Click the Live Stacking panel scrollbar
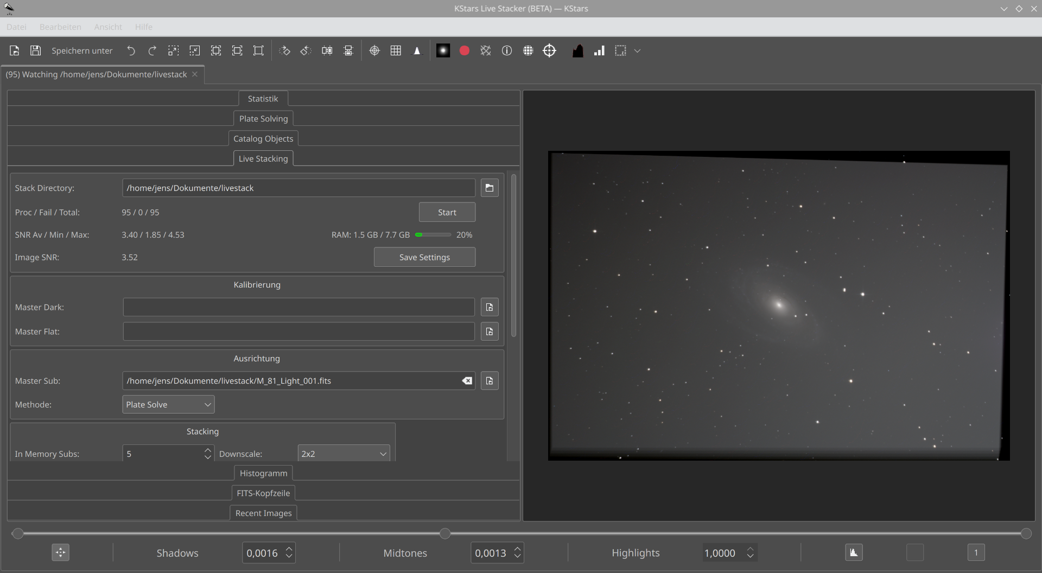The height and width of the screenshot is (573, 1042). pyautogui.click(x=513, y=255)
